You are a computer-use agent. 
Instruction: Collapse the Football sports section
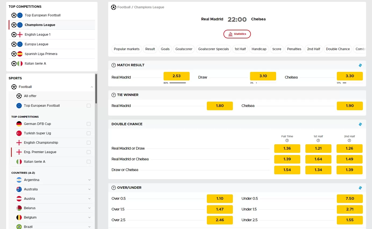(x=92, y=87)
